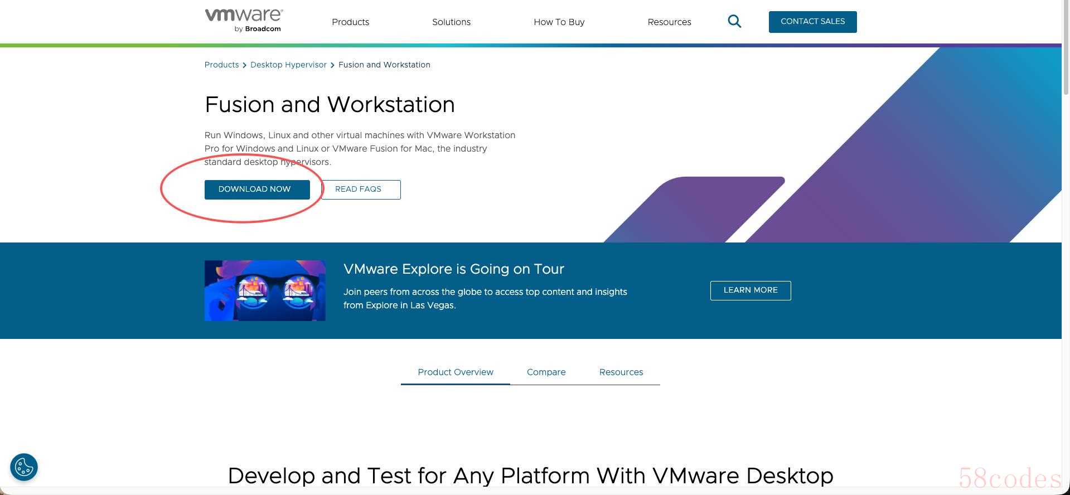The width and height of the screenshot is (1070, 495).
Task: Open the search magnifier icon
Action: tap(734, 22)
